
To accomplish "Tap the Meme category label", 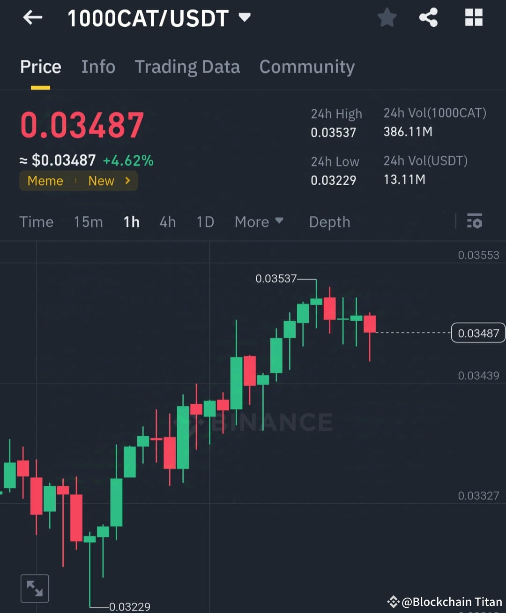I will (x=45, y=181).
